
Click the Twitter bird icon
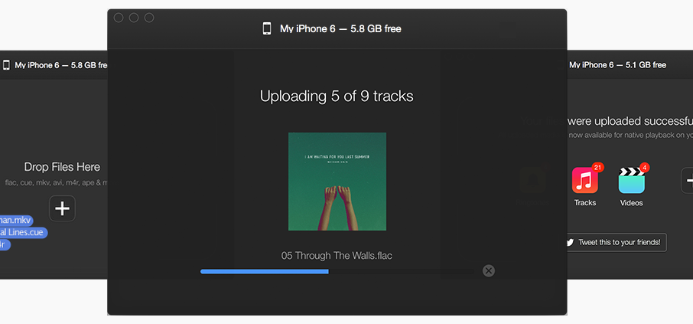coord(570,243)
